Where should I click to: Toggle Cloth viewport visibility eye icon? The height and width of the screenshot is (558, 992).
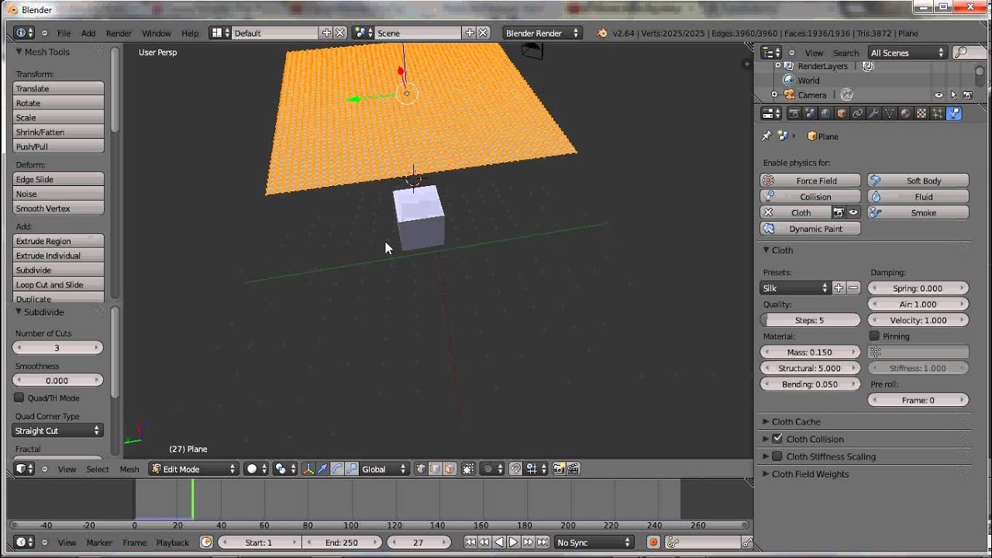(853, 212)
